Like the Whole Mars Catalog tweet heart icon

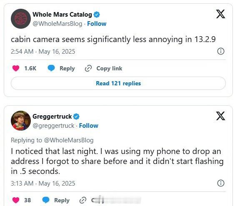[16, 68]
